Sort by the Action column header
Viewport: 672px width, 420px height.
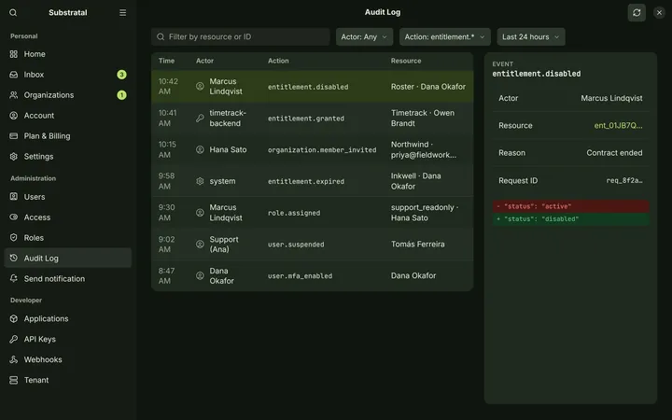tap(278, 61)
